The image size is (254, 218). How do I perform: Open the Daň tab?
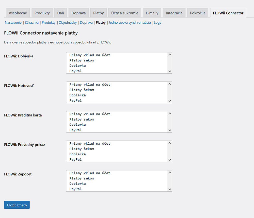pyautogui.click(x=61, y=13)
